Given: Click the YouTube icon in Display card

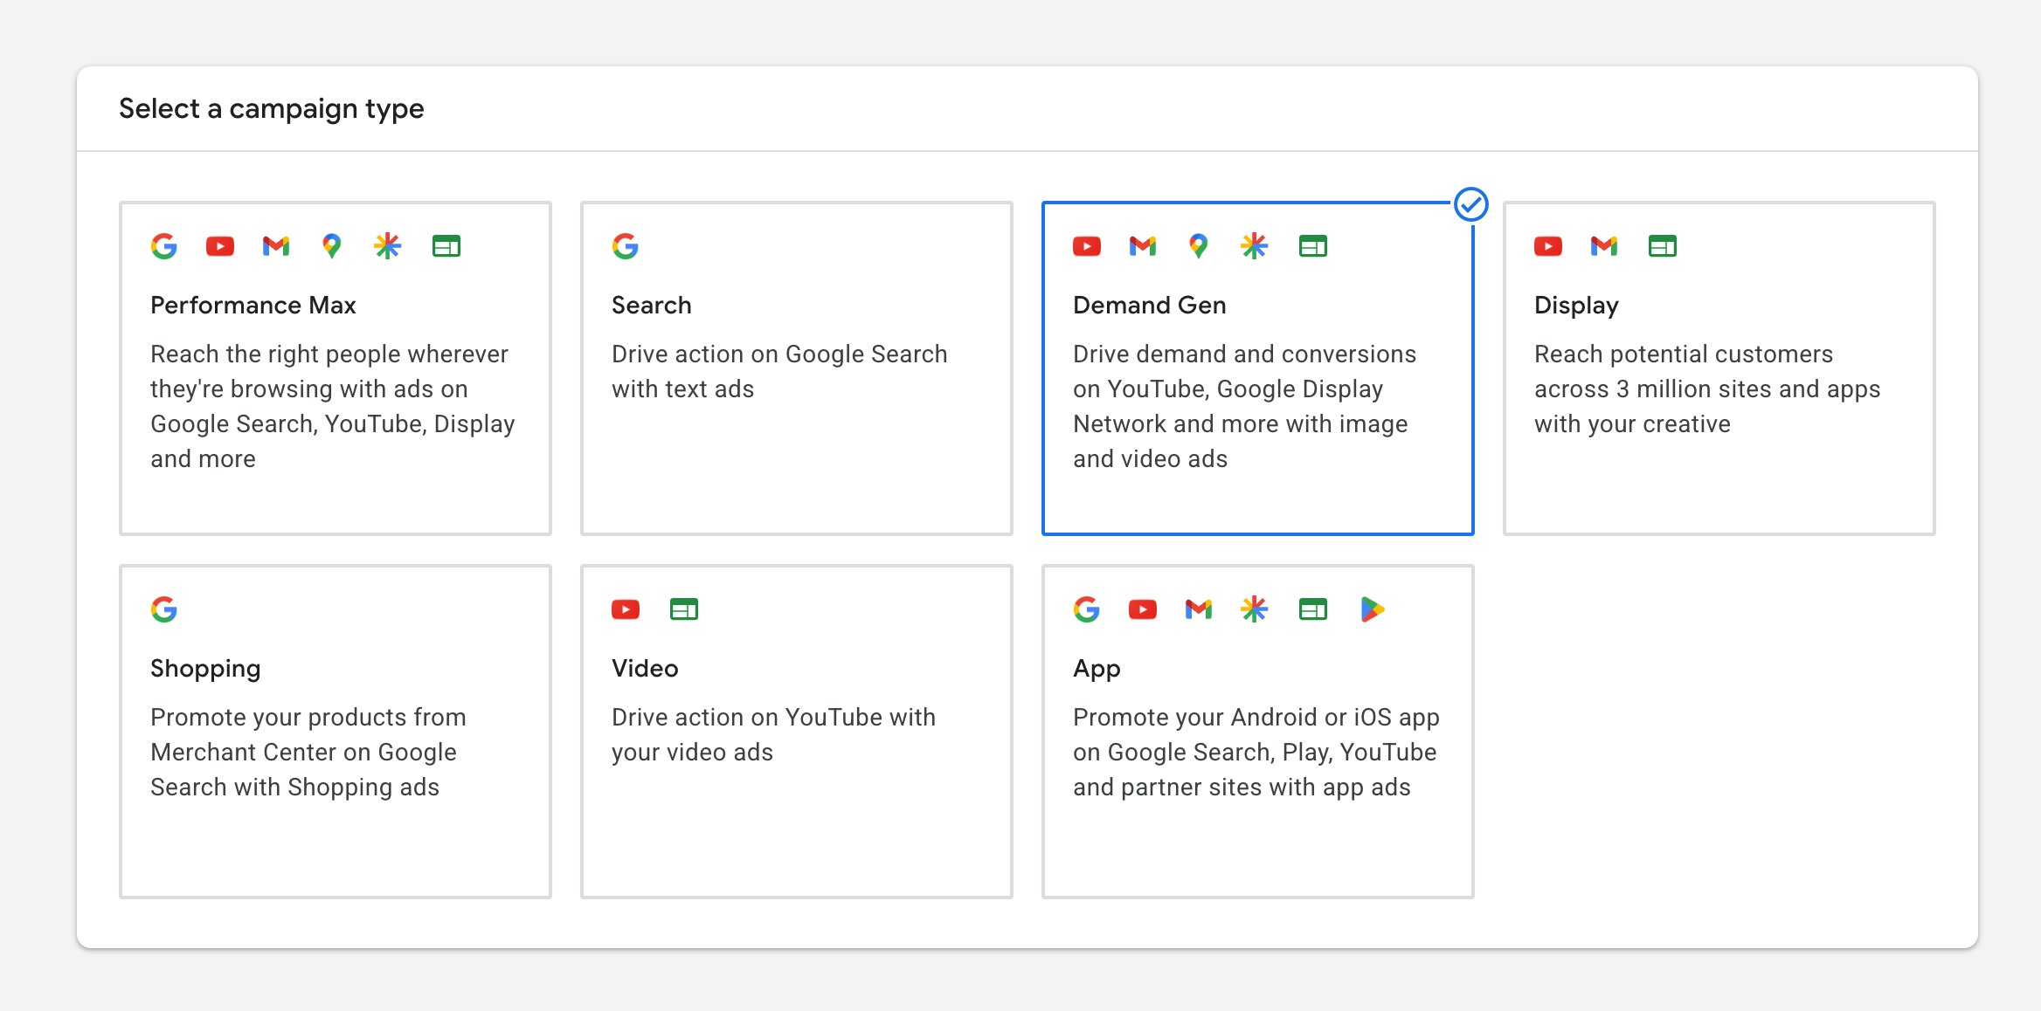Looking at the screenshot, I should click(x=1548, y=246).
